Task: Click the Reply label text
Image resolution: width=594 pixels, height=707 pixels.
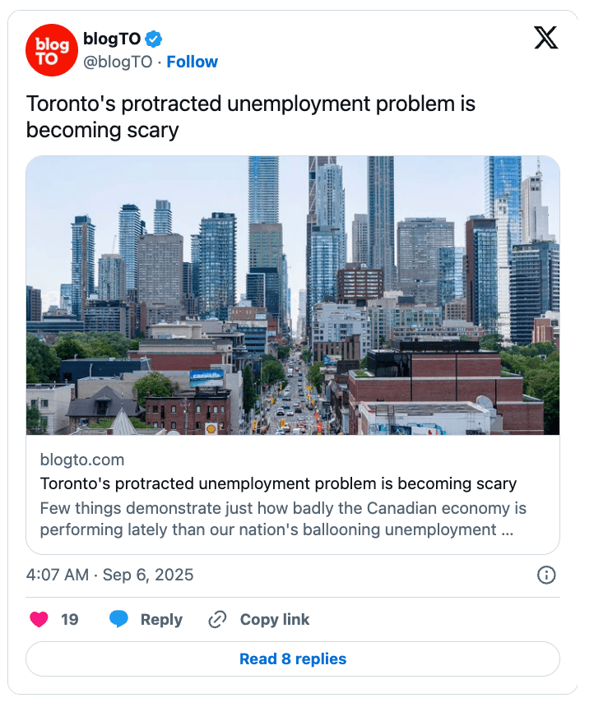Action: click(161, 619)
